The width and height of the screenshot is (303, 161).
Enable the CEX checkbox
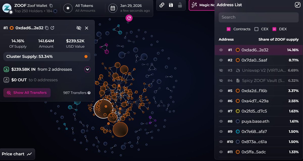(256, 29)
